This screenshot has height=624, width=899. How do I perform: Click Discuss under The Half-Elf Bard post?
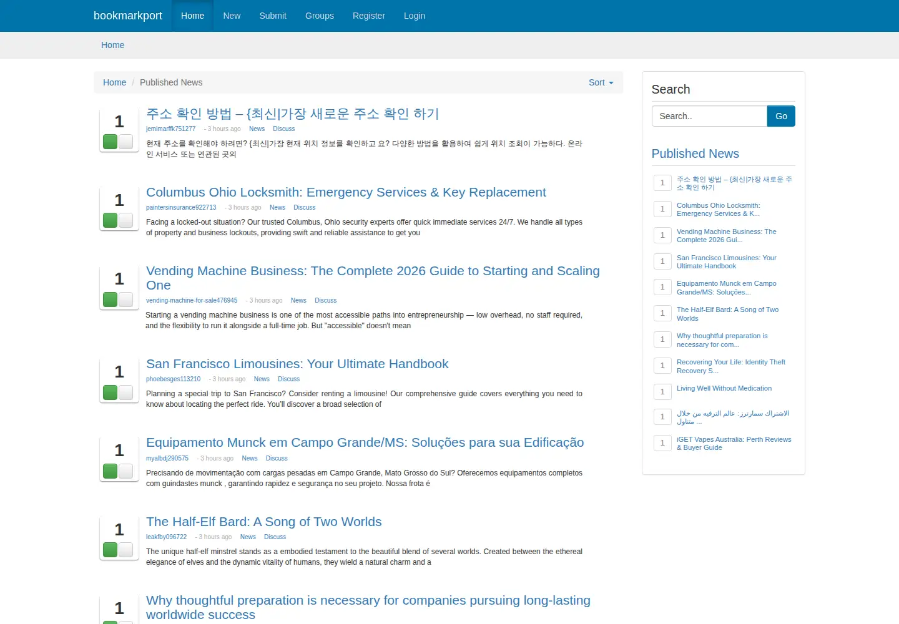275,537
